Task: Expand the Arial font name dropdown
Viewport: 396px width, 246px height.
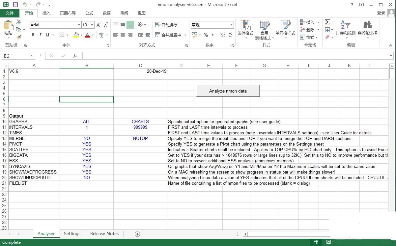Action: (79, 25)
